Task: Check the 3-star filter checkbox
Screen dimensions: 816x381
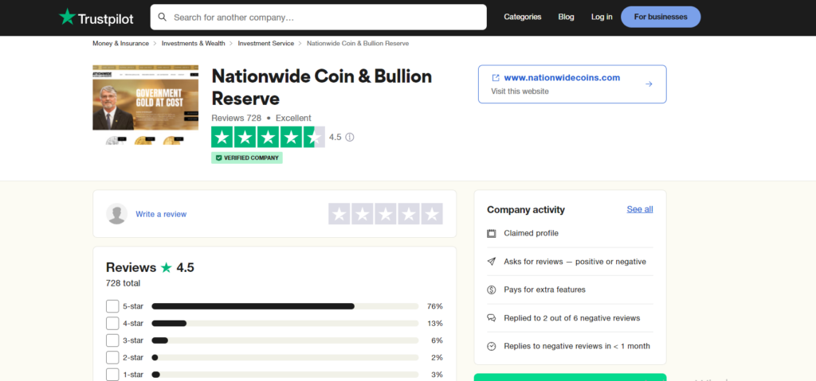Action: coord(112,340)
